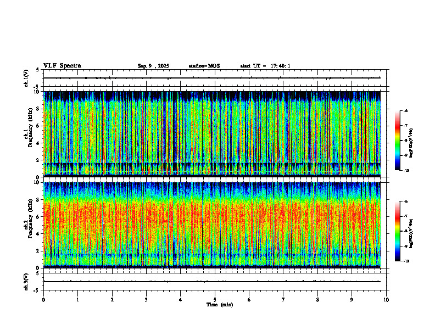
Task: Click the ch.2 frequency tick label "4"
Action: [x=39, y=234]
